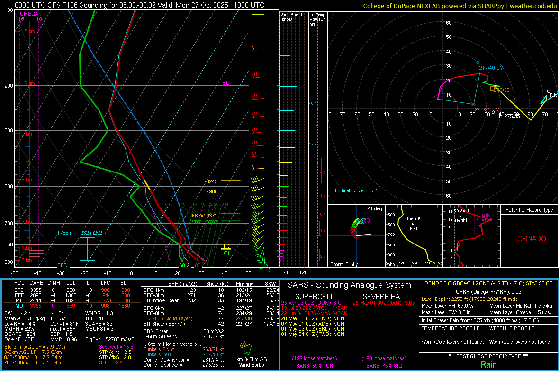This screenshot has width=559, height=371.
Task: Click 'SARS: 75% SIG' result
Action: 384,366
